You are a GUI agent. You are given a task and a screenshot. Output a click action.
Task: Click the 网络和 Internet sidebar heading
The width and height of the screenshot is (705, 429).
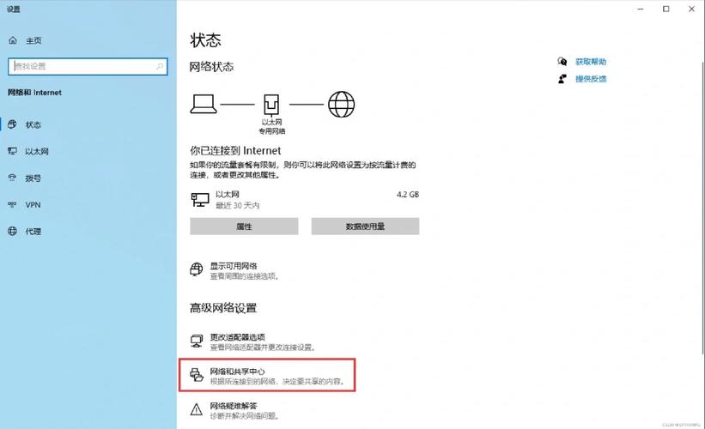coord(34,93)
